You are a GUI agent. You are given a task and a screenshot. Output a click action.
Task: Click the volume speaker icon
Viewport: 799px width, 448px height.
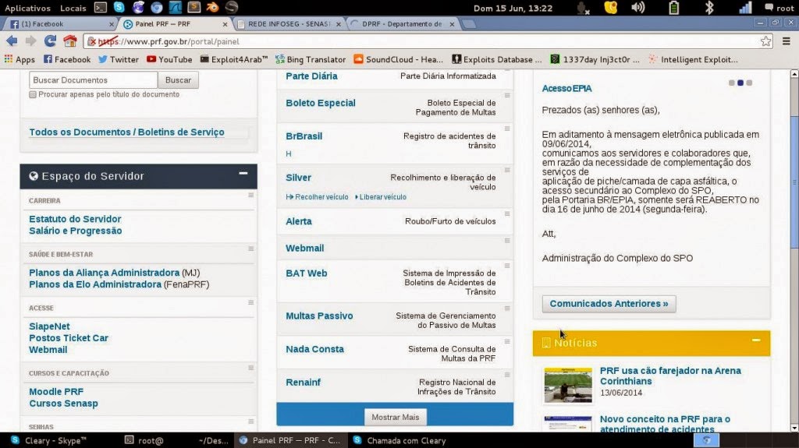point(638,7)
